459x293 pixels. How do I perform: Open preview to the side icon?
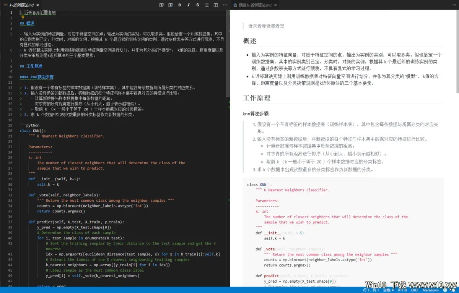[x=170, y=5]
